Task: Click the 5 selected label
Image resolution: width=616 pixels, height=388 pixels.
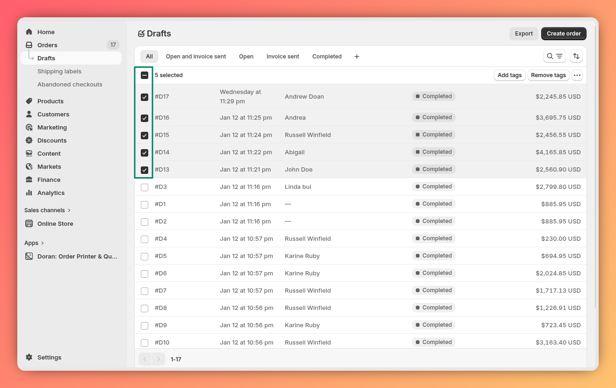Action: [x=169, y=75]
